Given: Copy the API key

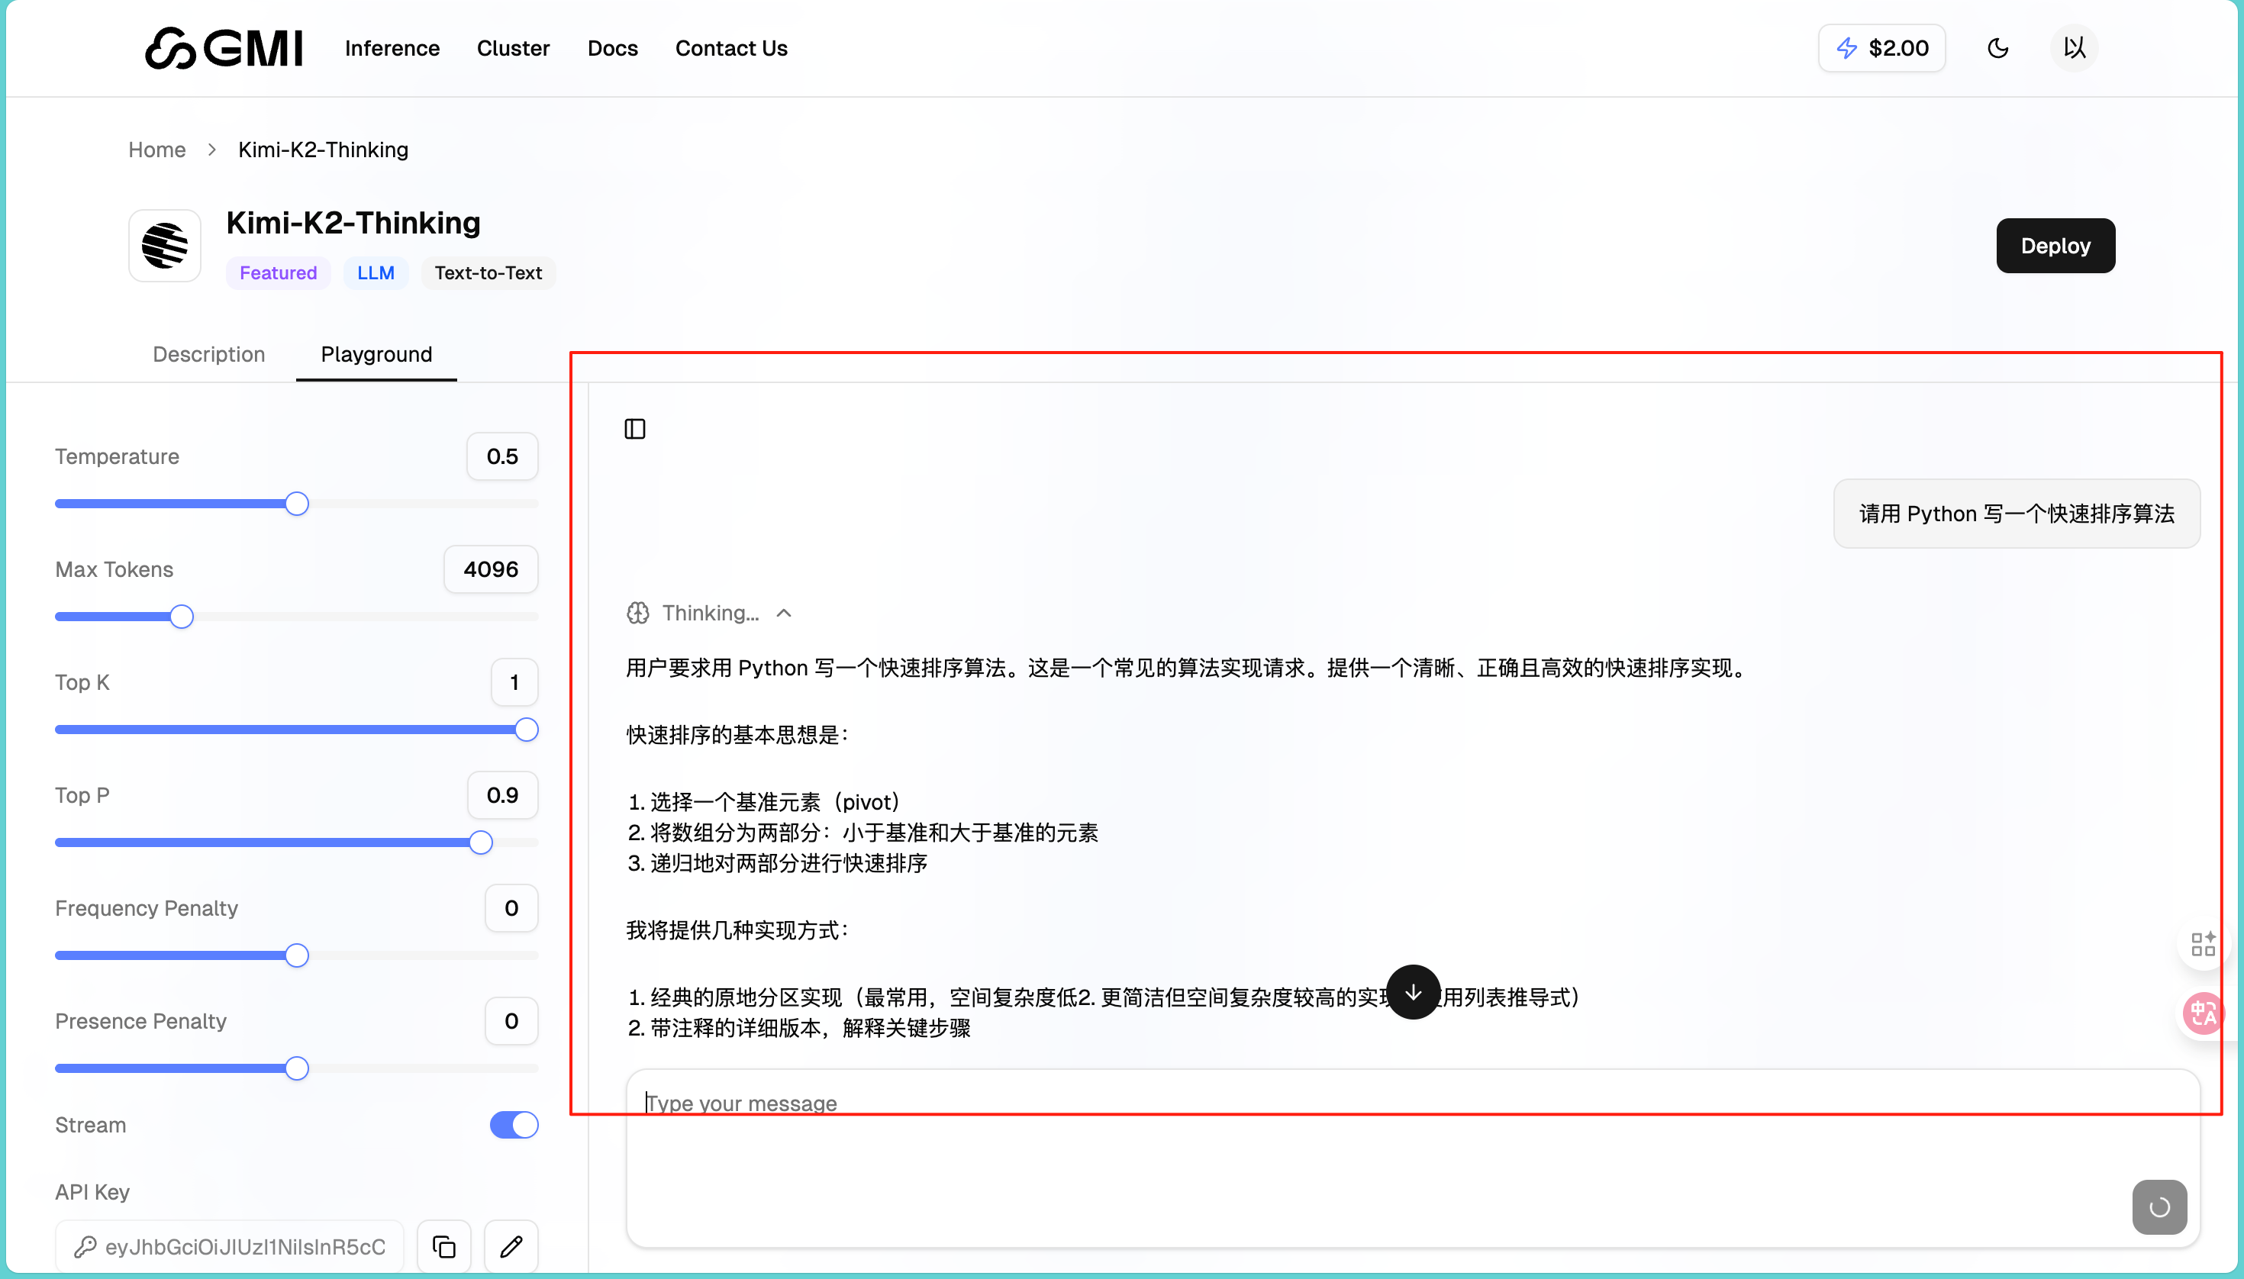Looking at the screenshot, I should point(443,1245).
